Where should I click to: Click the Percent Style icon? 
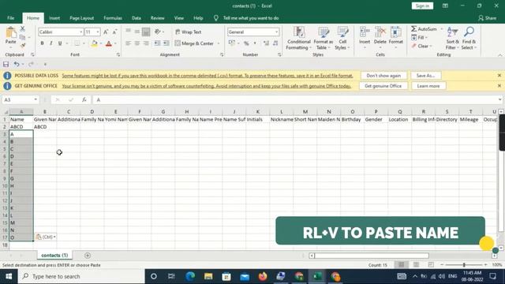246,43
